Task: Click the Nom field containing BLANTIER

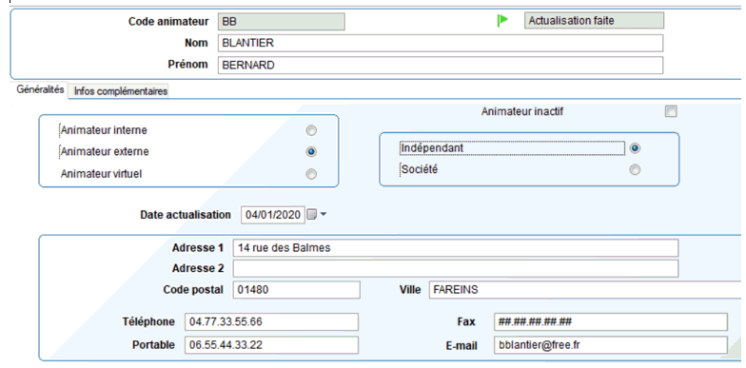Action: 440,44
